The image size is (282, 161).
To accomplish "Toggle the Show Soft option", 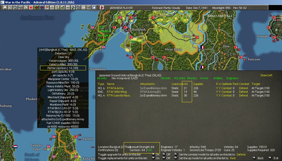I will 266,75.
